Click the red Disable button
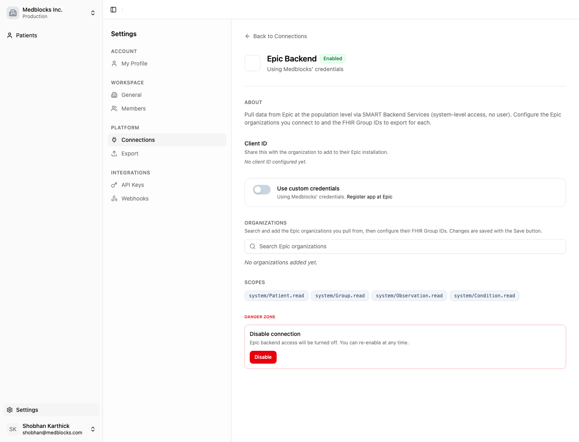 (263, 357)
